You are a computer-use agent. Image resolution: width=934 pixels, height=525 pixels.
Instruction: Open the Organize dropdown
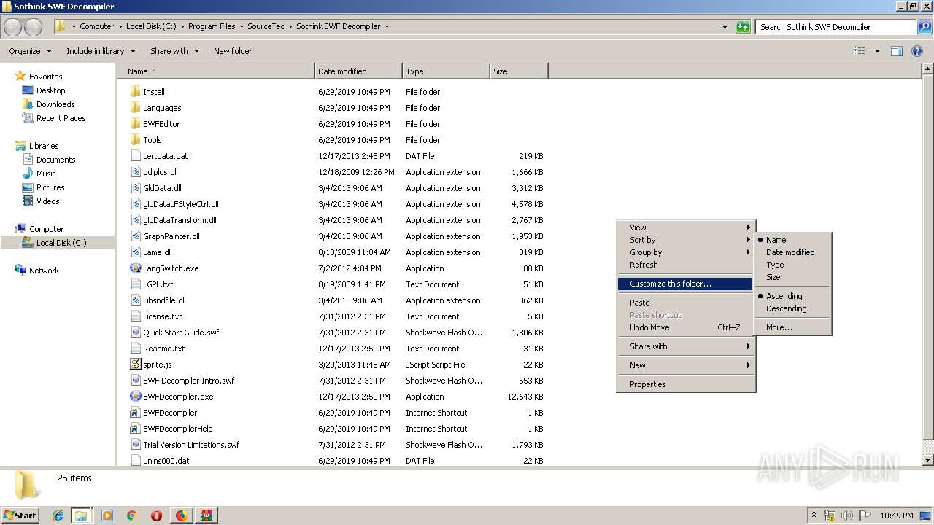coord(30,51)
